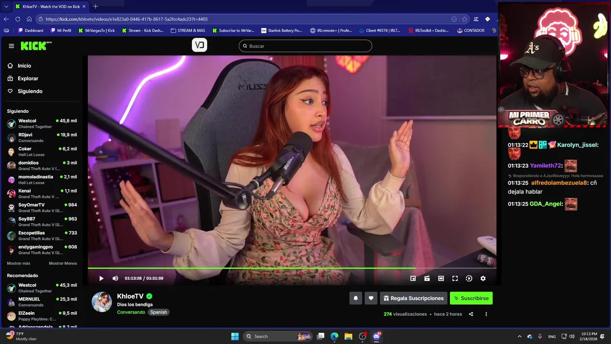Click the Spanish language tag
The image size is (611, 344).
(158, 312)
